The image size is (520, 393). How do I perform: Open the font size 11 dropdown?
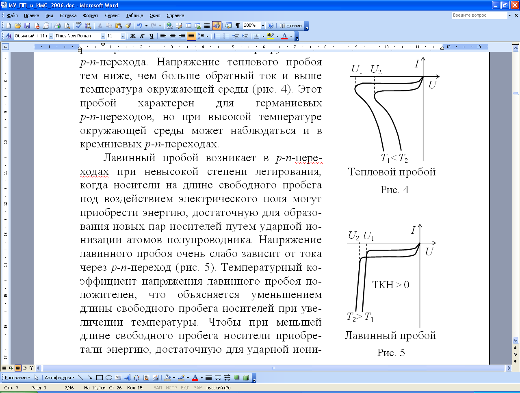[x=123, y=36]
